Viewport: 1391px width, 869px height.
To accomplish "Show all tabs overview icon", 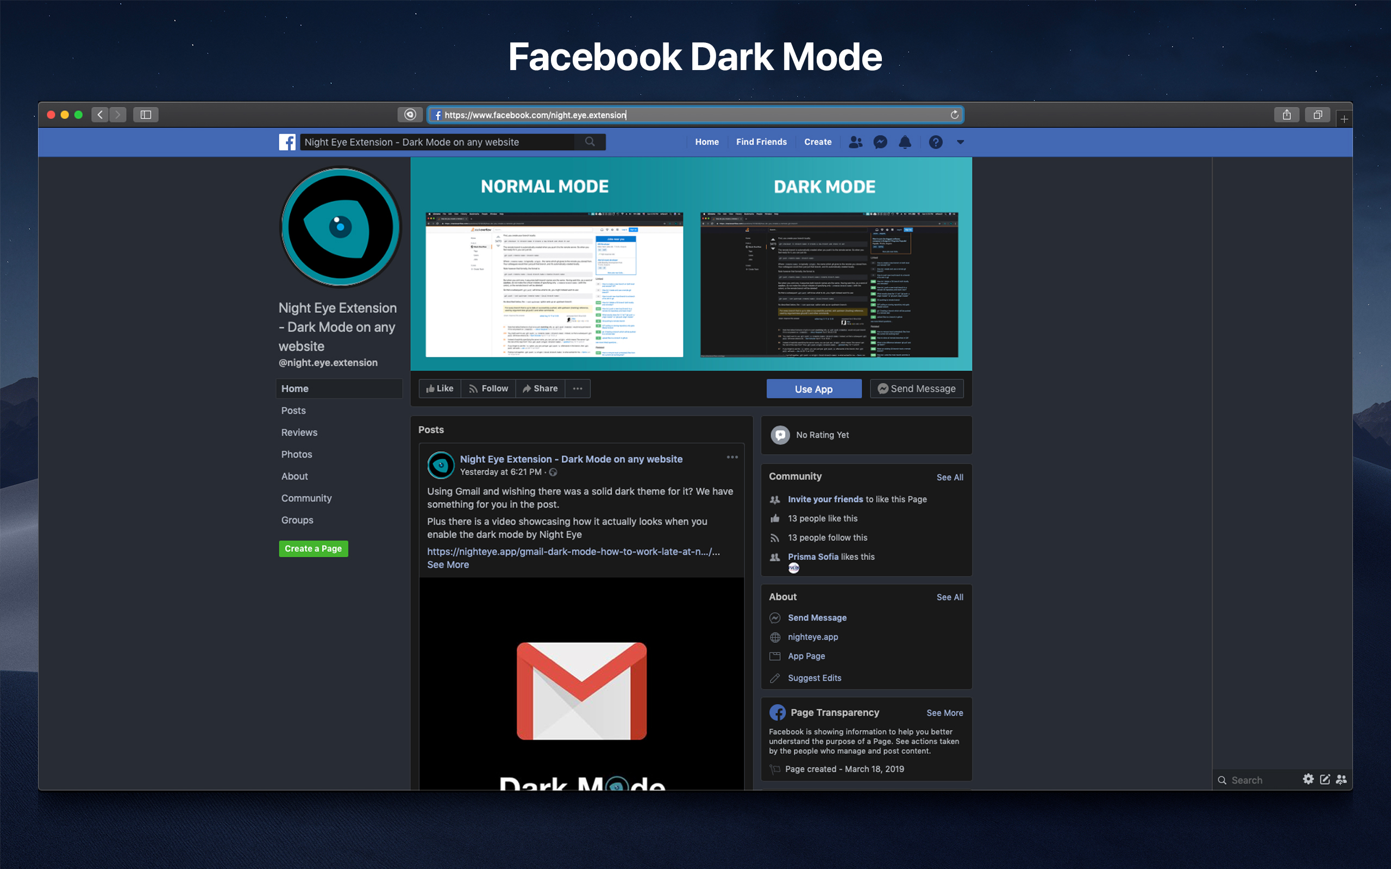I will 1318,115.
